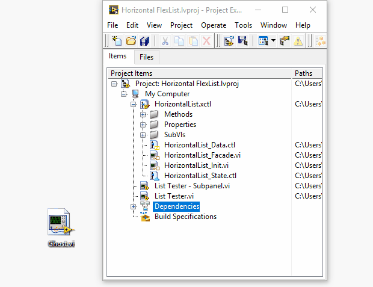Click the Methods folder icon

[154, 114]
